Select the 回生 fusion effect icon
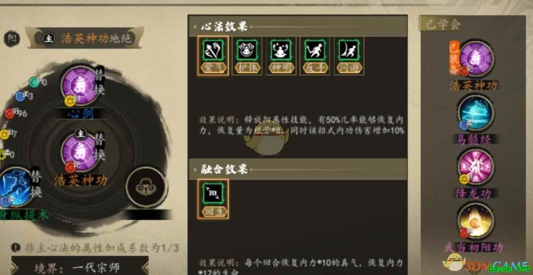533x275 pixels. tap(213, 199)
